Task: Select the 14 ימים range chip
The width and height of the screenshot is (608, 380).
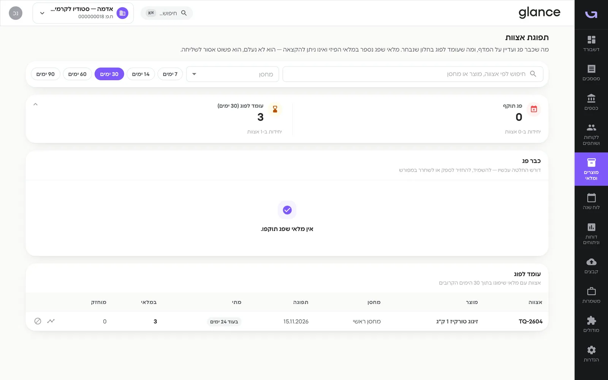Action: [x=141, y=74]
